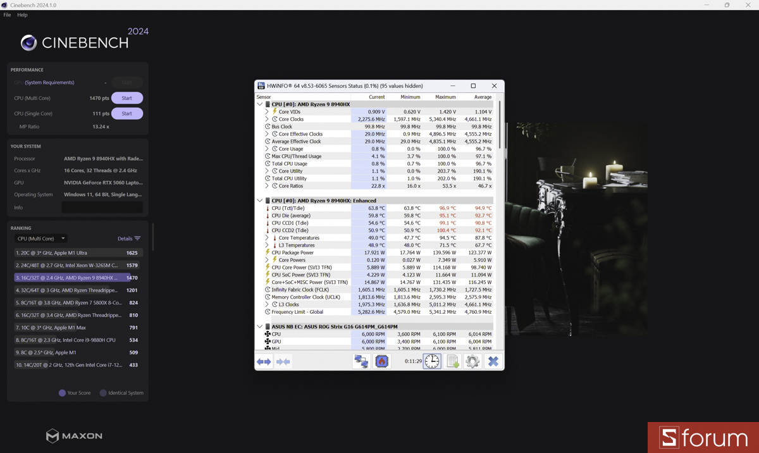The image size is (759, 453).
Task: Open the GPU System Requirements link
Action: tap(49, 82)
